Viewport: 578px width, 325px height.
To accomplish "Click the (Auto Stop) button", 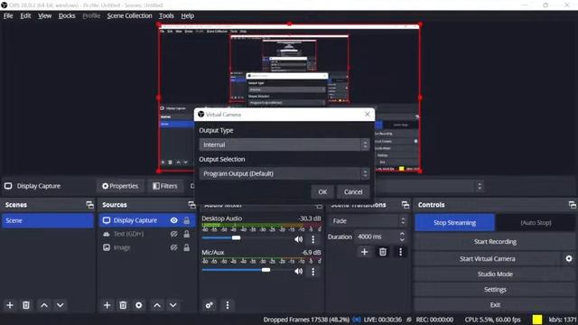I will click(x=536, y=223).
